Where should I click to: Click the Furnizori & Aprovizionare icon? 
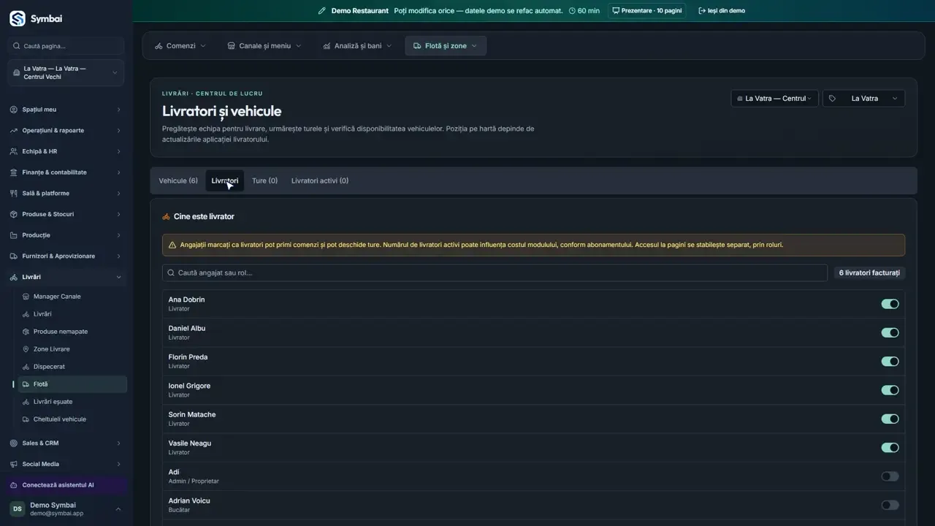[x=14, y=256]
